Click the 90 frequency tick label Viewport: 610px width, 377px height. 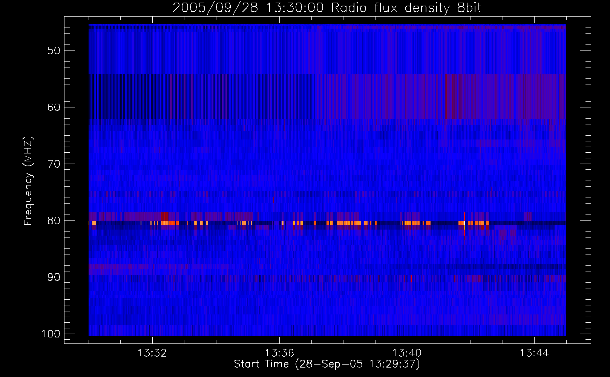pyautogui.click(x=54, y=277)
